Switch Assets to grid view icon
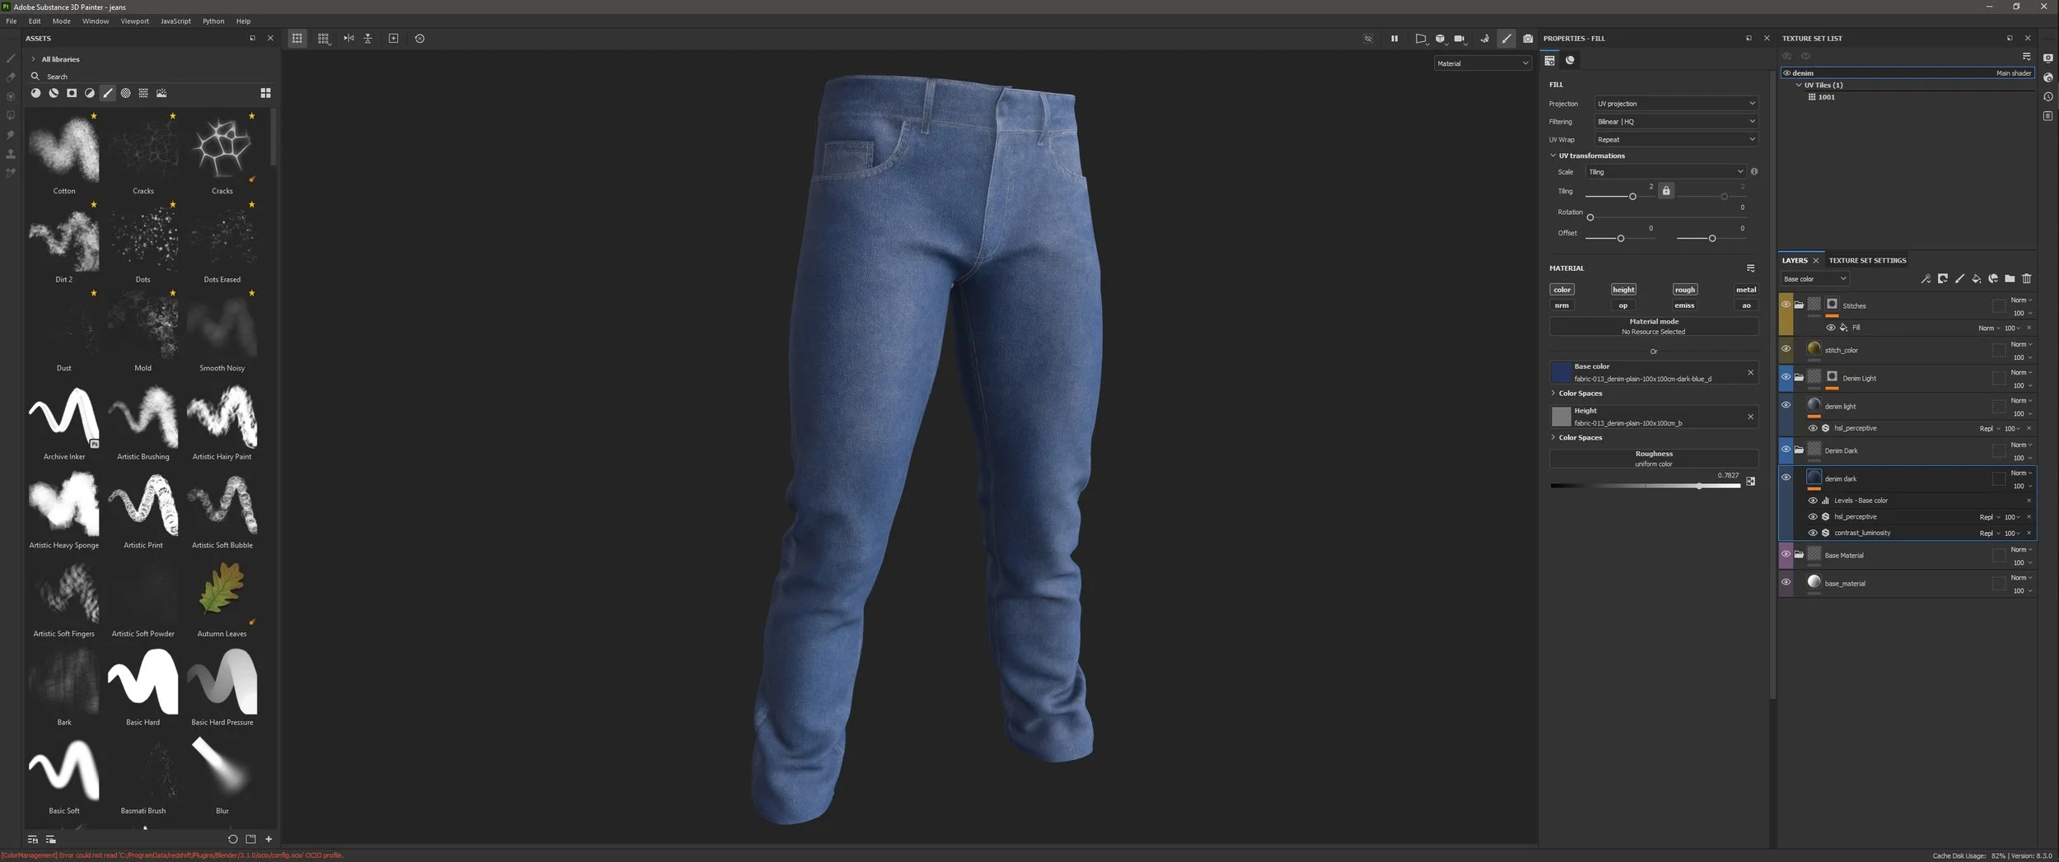 tap(265, 93)
